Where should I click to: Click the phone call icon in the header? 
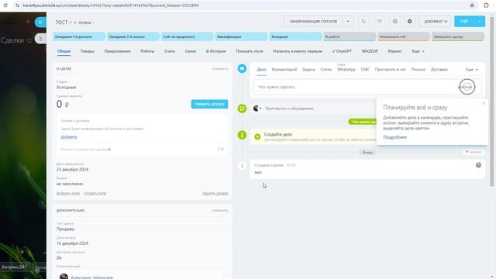[x=363, y=22]
